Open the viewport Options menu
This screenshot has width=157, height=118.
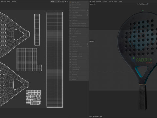coord(111,2)
